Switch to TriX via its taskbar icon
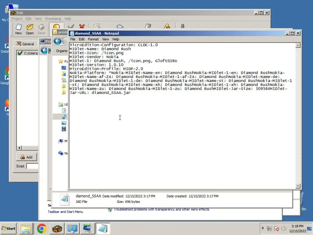This screenshot has height=235, width=313. [57, 229]
